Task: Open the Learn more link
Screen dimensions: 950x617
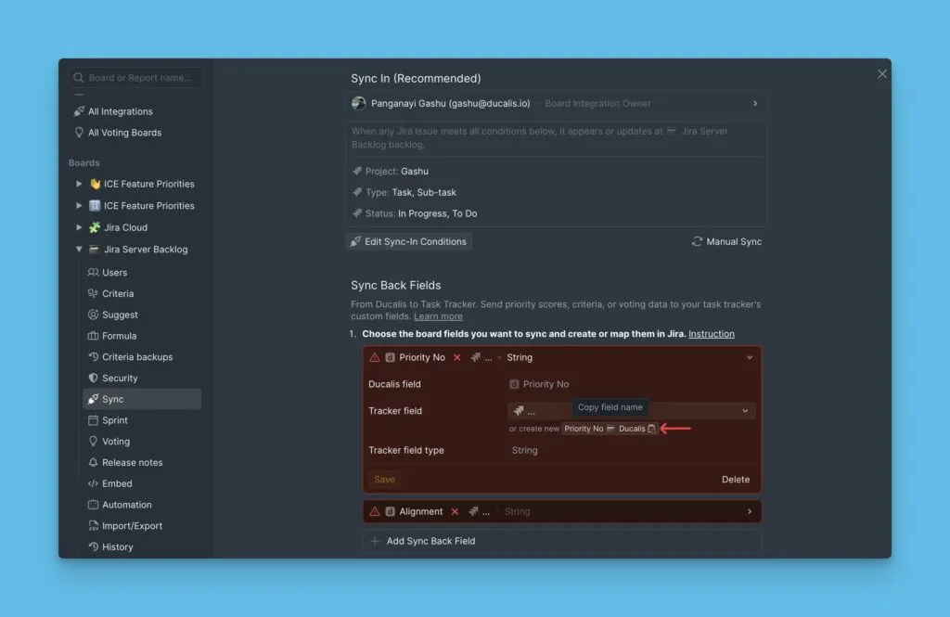Action: [438, 316]
